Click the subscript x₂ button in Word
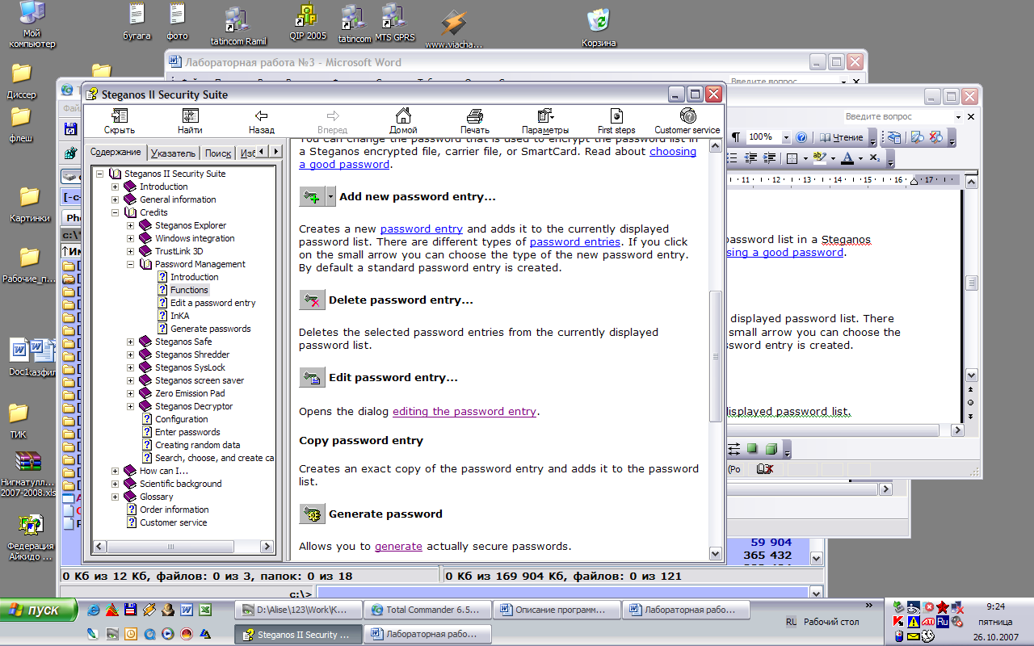The image size is (1034, 646). pos(875,157)
